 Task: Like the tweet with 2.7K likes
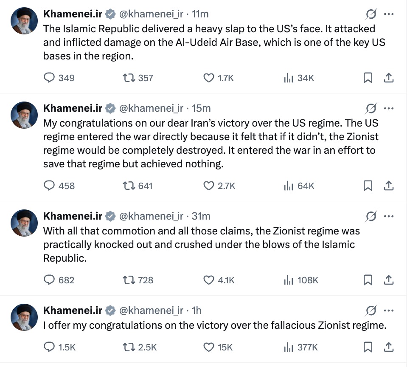pyautogui.click(x=209, y=186)
